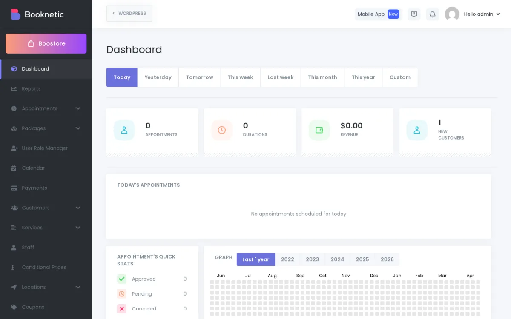Select the Last week filter tab
The width and height of the screenshot is (511, 319).
[281, 77]
